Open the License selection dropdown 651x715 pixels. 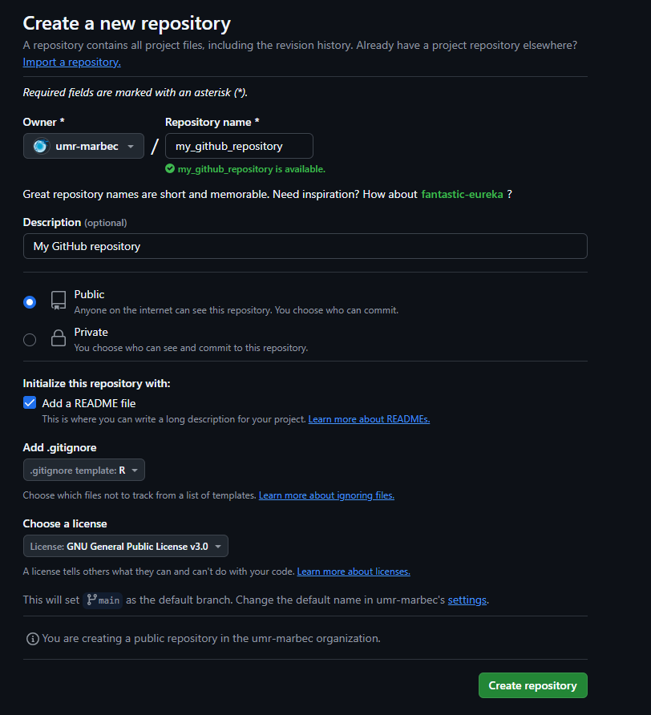[x=125, y=547]
